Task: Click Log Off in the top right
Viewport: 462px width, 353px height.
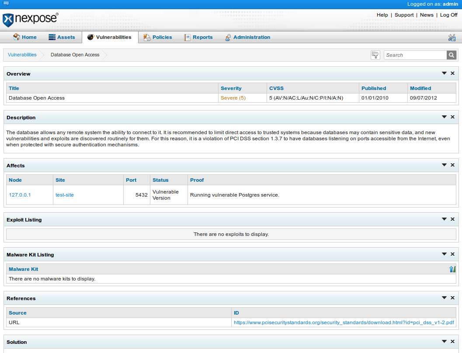Action: (448, 15)
